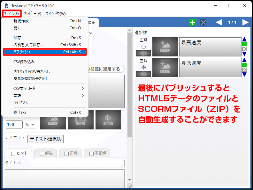
Task: Choose 開く from the File menu
Action: click(47, 28)
